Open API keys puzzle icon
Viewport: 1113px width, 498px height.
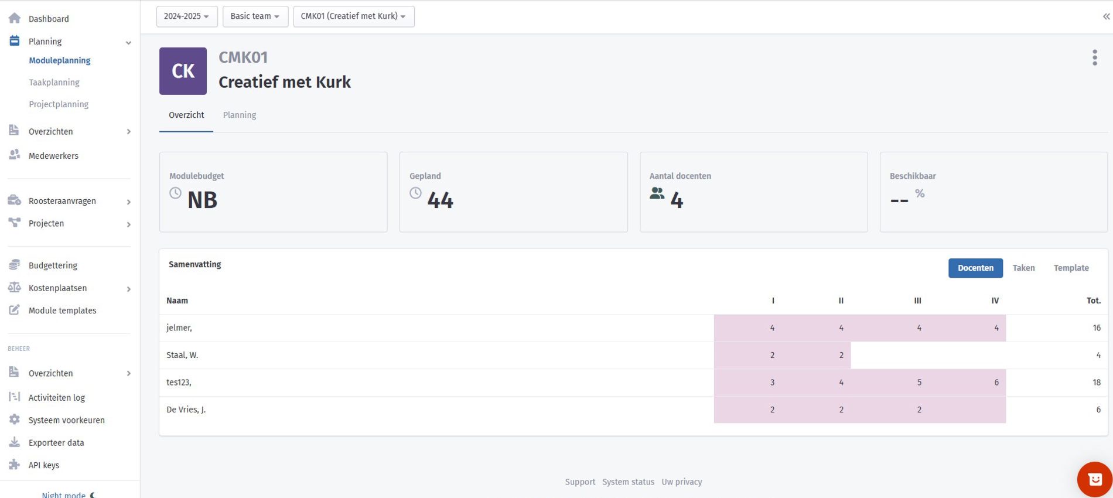point(15,465)
